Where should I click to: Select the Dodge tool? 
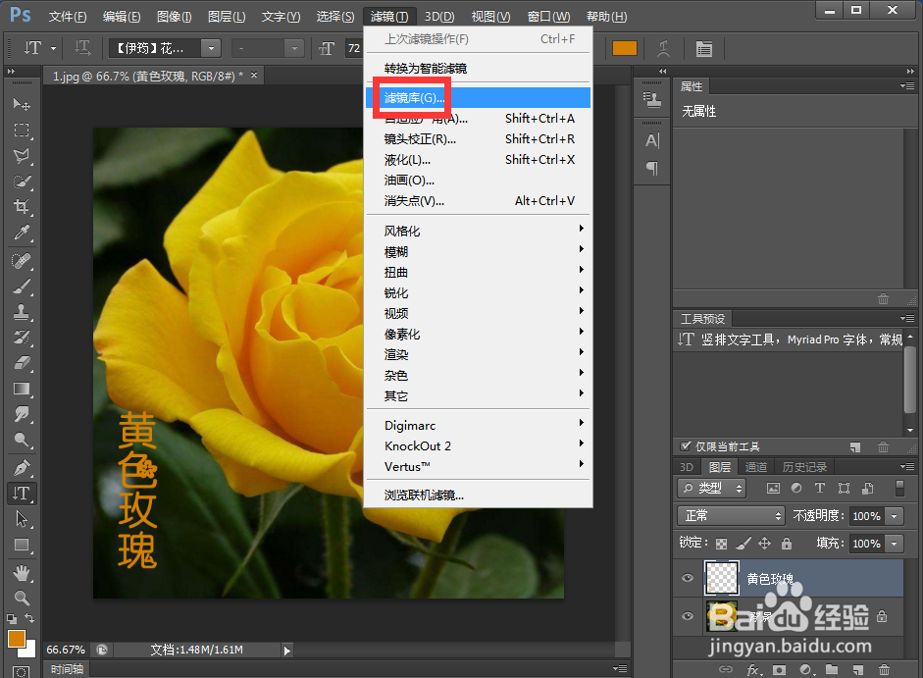coord(22,440)
